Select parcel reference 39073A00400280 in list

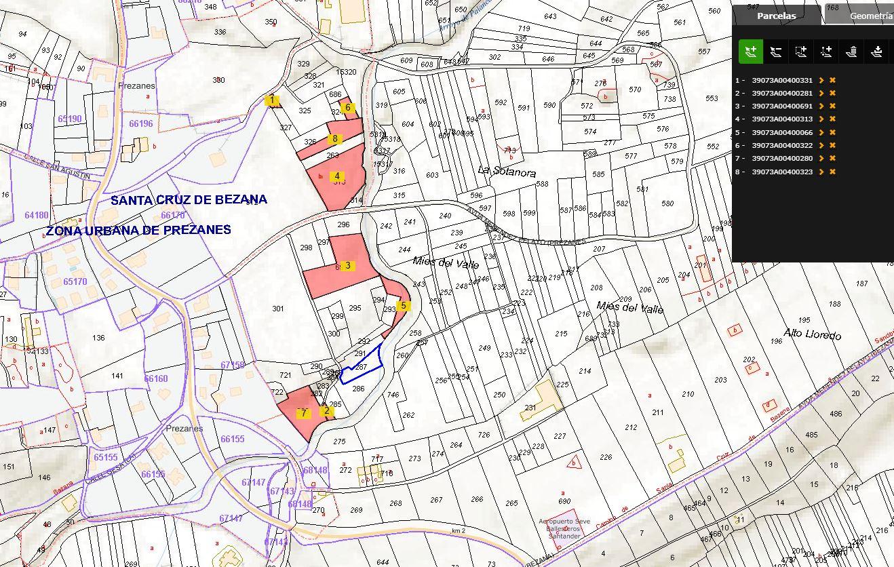click(781, 159)
